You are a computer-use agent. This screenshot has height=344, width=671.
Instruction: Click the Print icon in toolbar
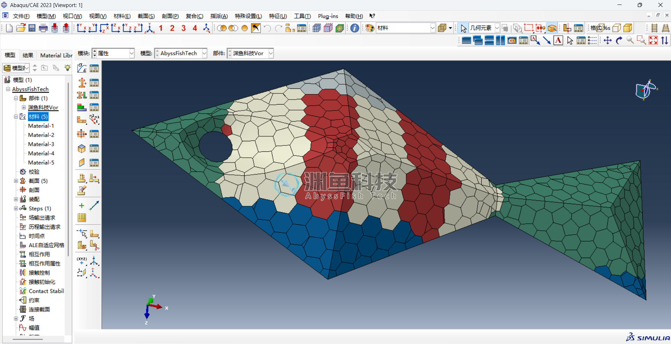click(43, 28)
